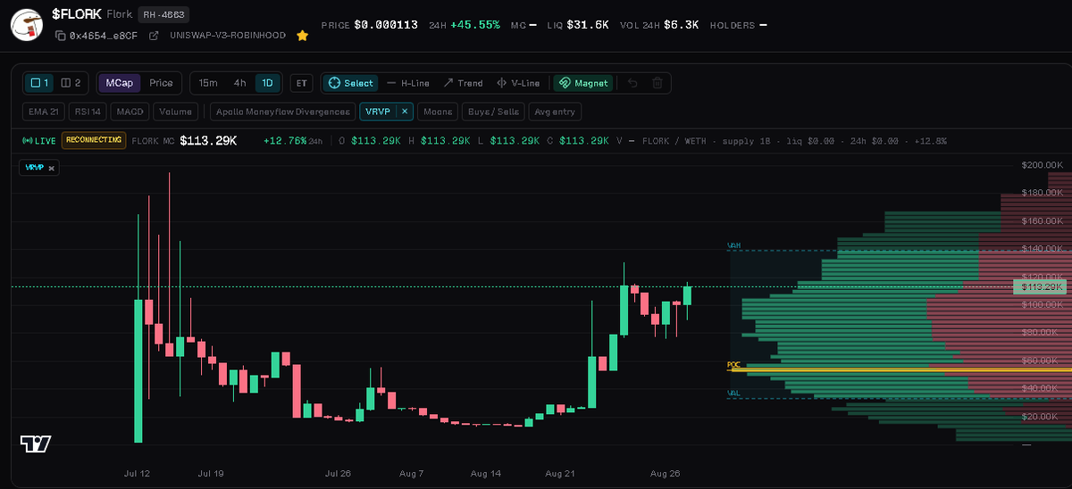
Task: Switch to split chart layout 2
Action: [71, 83]
